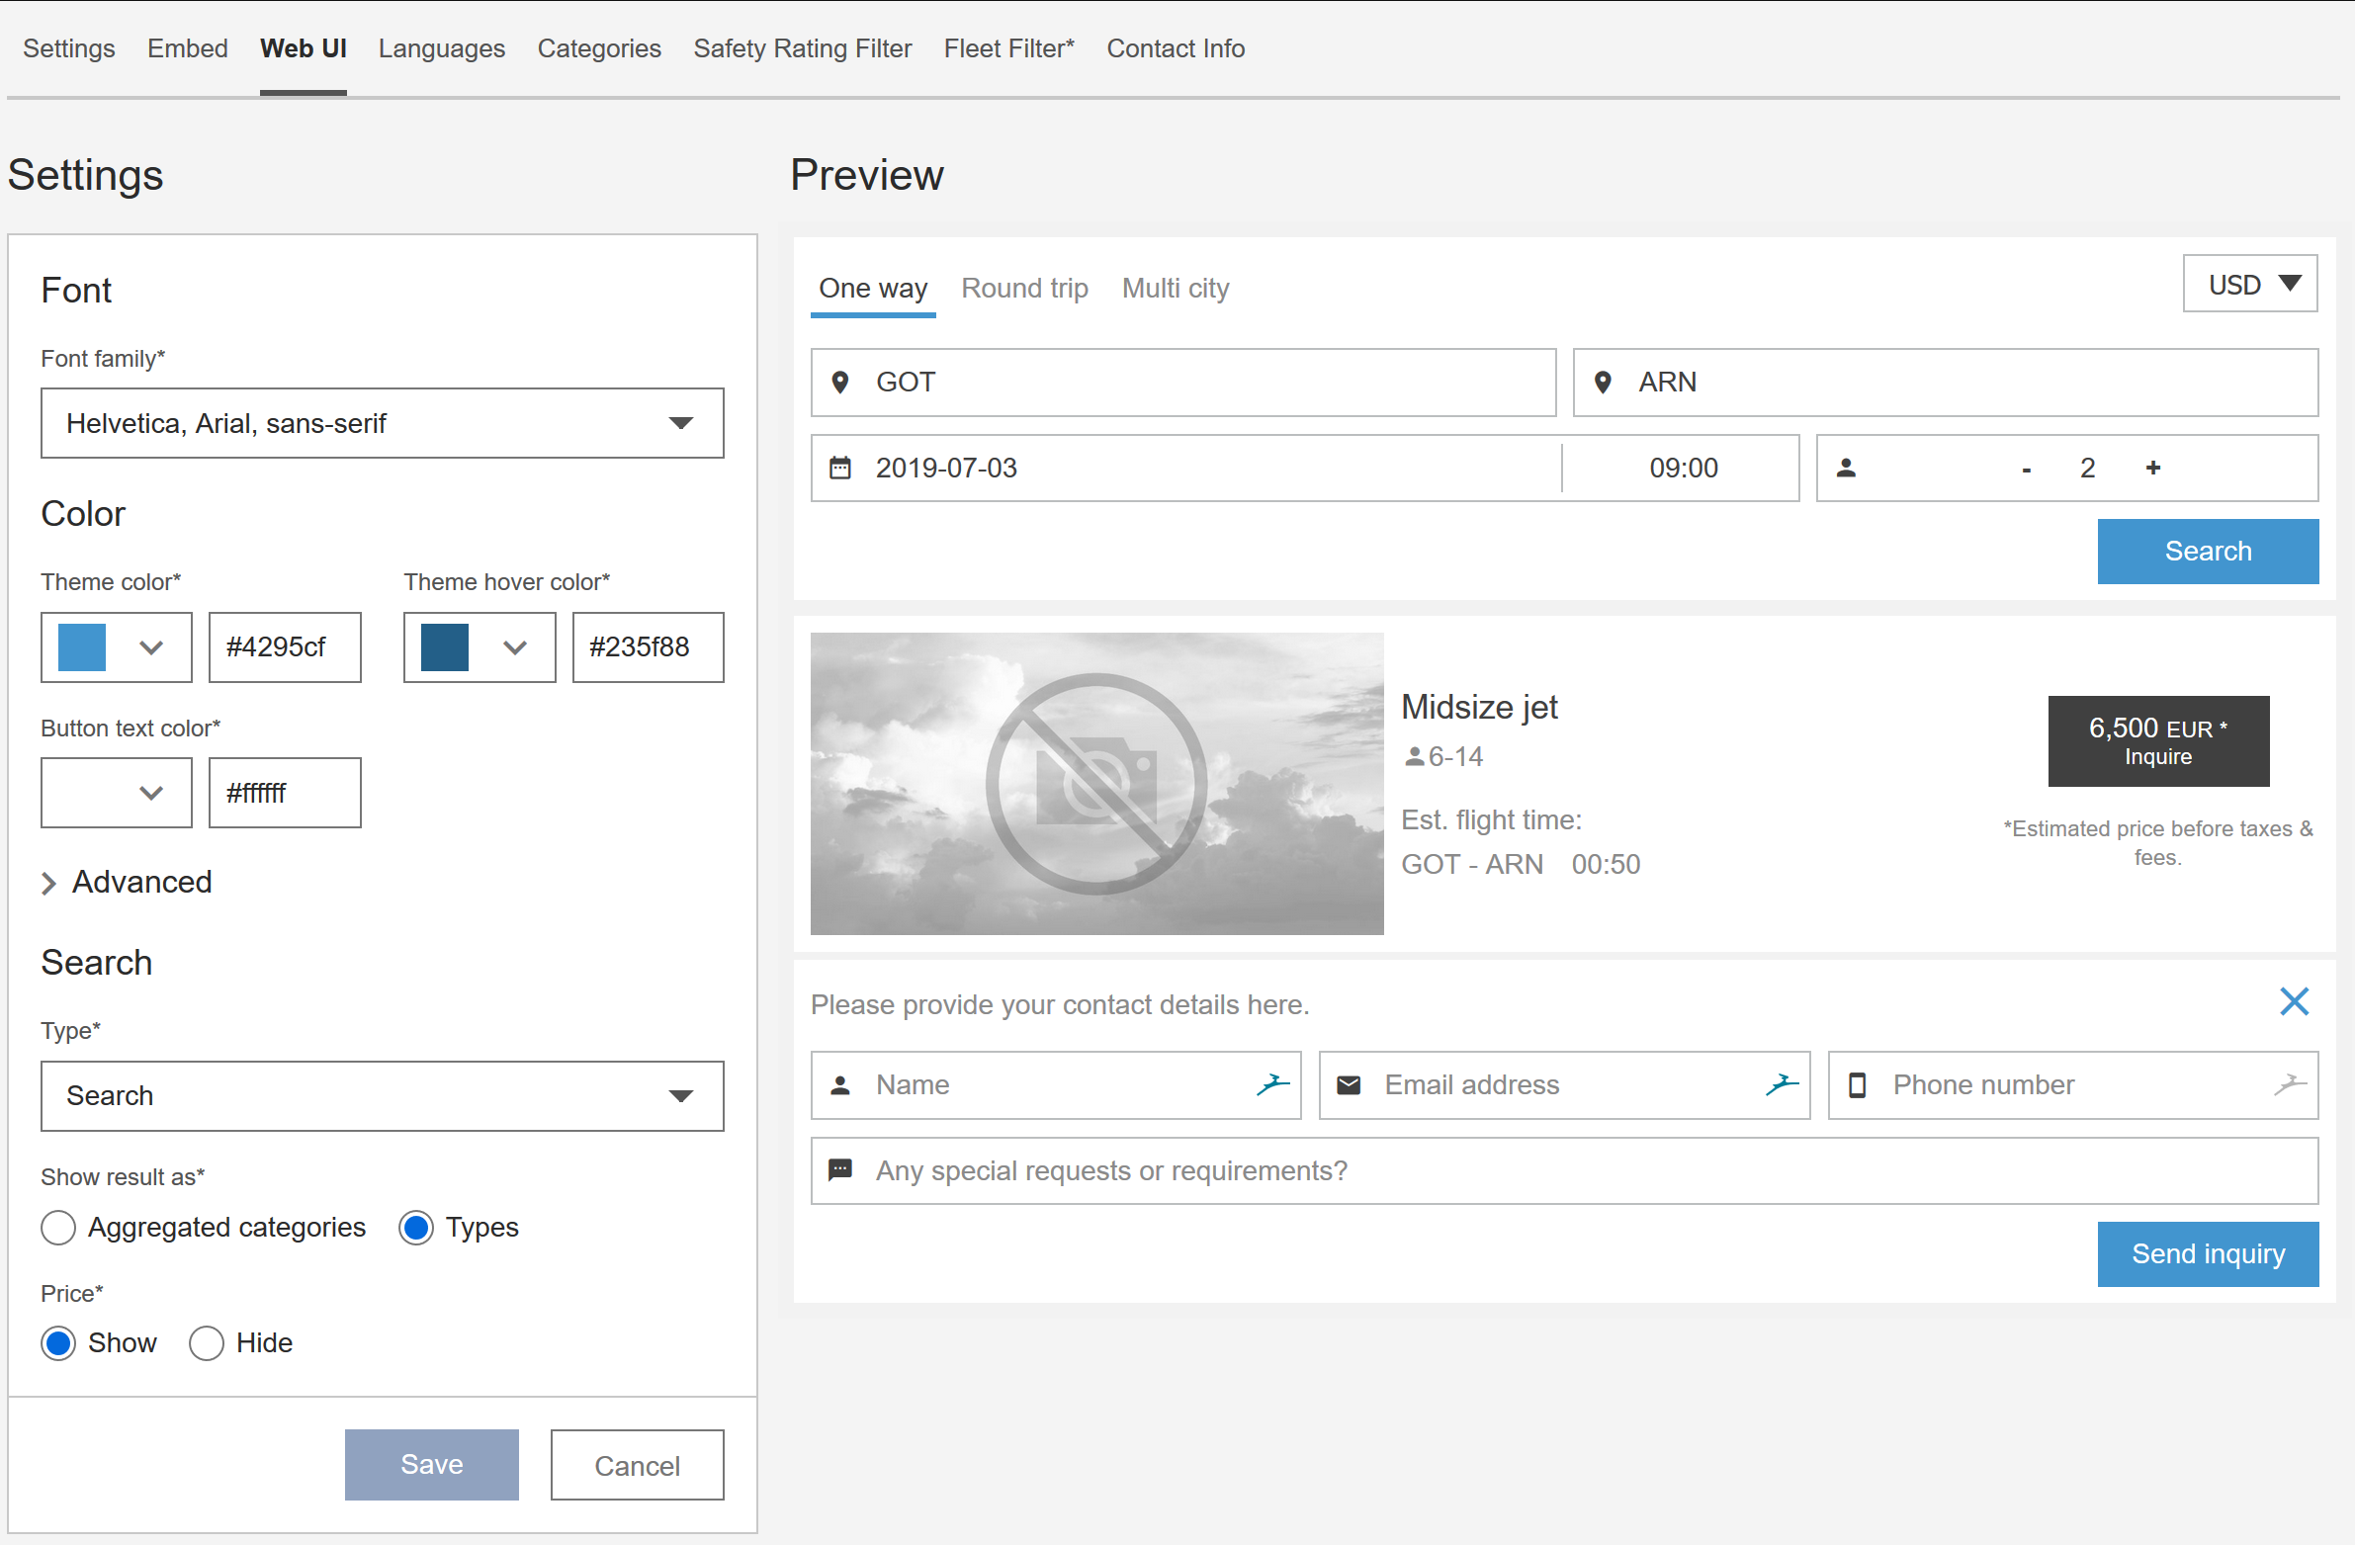Switch to the Settings tab
Screen dimensions: 2355x1545
tap(69, 48)
